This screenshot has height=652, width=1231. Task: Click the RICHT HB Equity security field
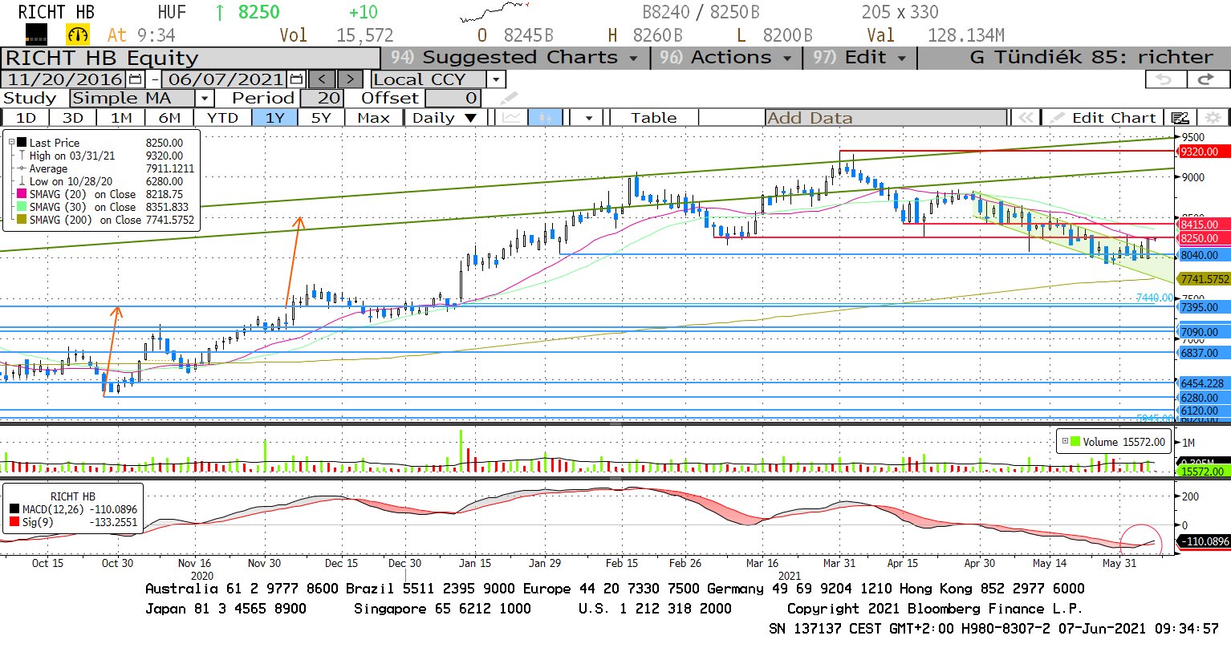coord(191,58)
